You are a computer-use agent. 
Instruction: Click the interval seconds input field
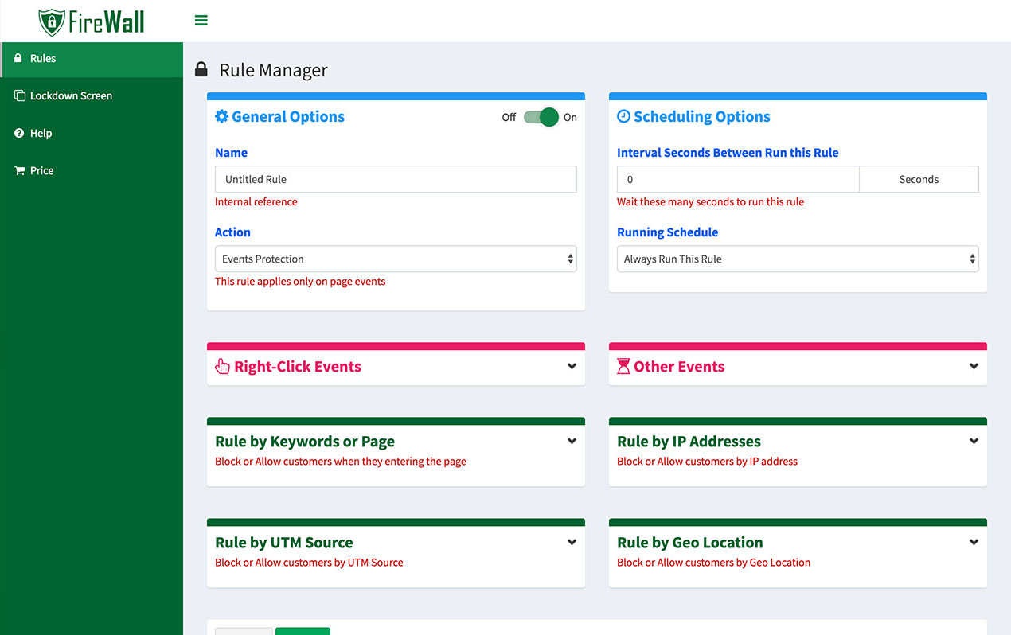click(738, 179)
